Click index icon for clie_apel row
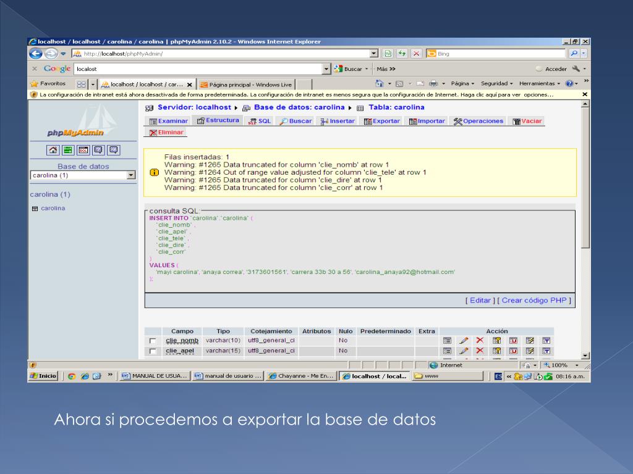This screenshot has height=474, width=633. point(530,351)
